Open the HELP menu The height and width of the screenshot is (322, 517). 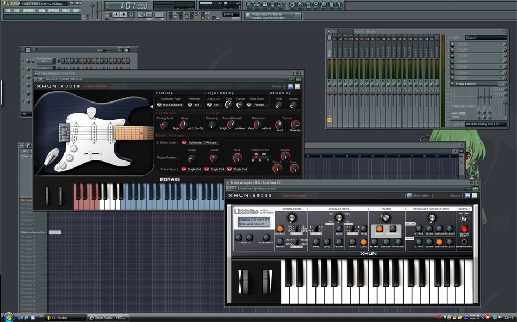(76, 11)
